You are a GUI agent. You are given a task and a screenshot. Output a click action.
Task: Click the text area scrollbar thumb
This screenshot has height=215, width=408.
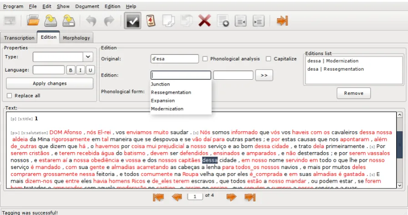400,145
